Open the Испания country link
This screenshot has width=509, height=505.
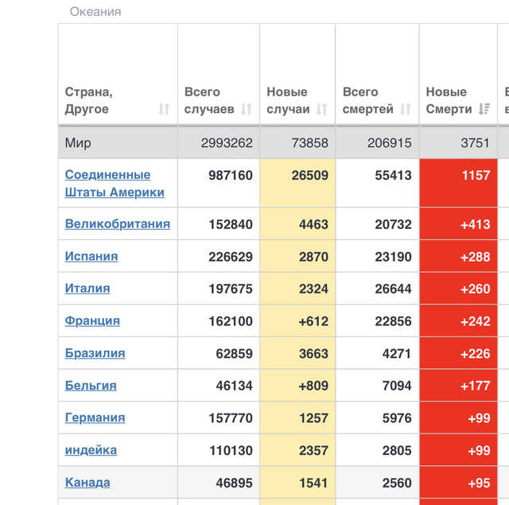pos(91,256)
